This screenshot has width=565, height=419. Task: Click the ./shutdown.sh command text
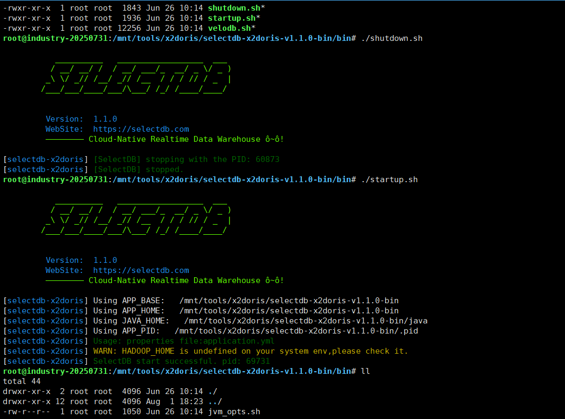pyautogui.click(x=392, y=38)
